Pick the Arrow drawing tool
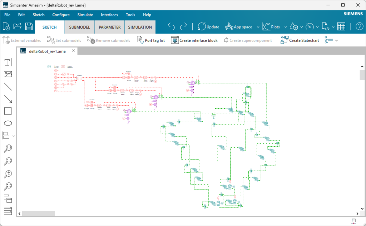Viewport: 366px width, 226px height. pyautogui.click(x=8, y=99)
